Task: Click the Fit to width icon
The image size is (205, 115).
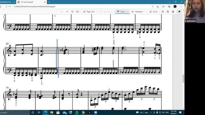Action: point(78,12)
